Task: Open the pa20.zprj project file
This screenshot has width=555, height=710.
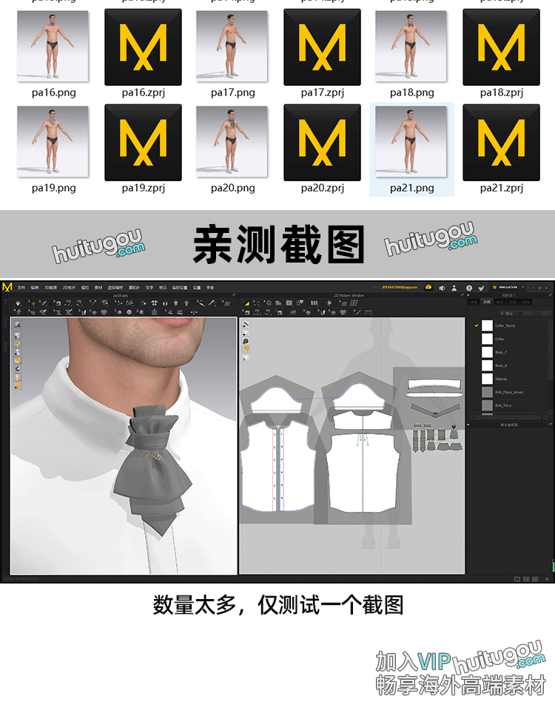Action: tap(322, 143)
